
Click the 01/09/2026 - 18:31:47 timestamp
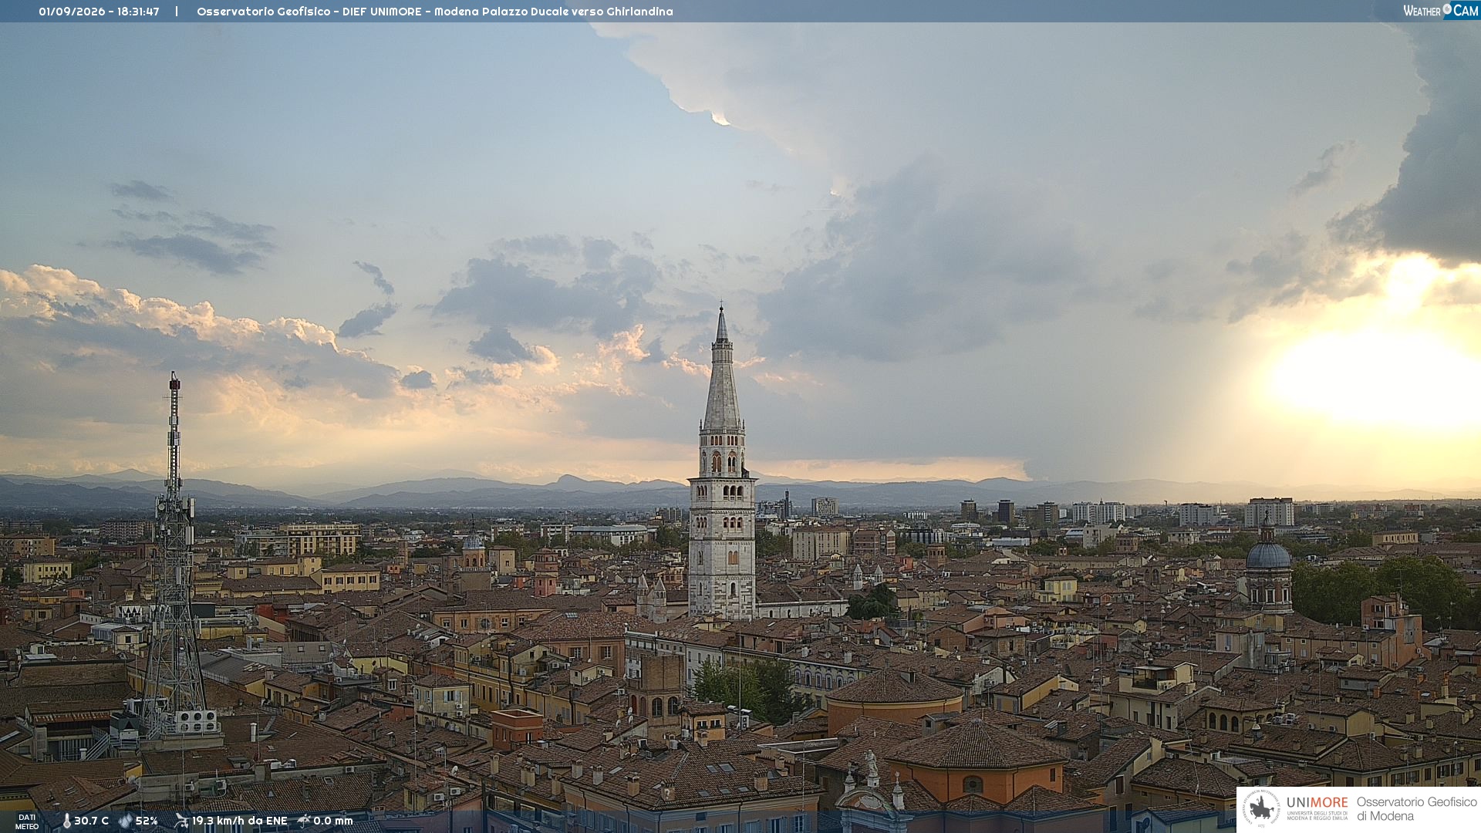pos(99,12)
